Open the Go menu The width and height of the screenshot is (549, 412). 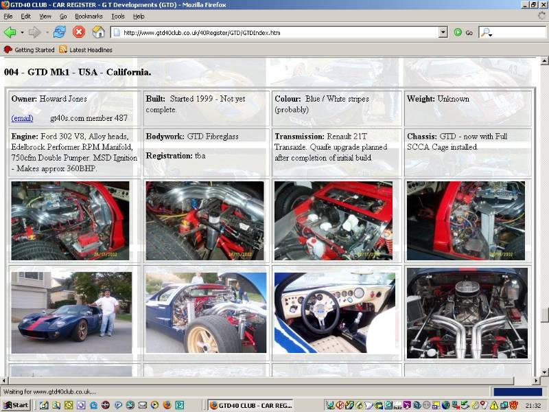[63, 16]
